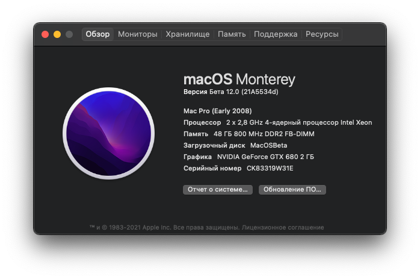Select the Память tab
Screen dimensions: 420x279
coord(232,34)
